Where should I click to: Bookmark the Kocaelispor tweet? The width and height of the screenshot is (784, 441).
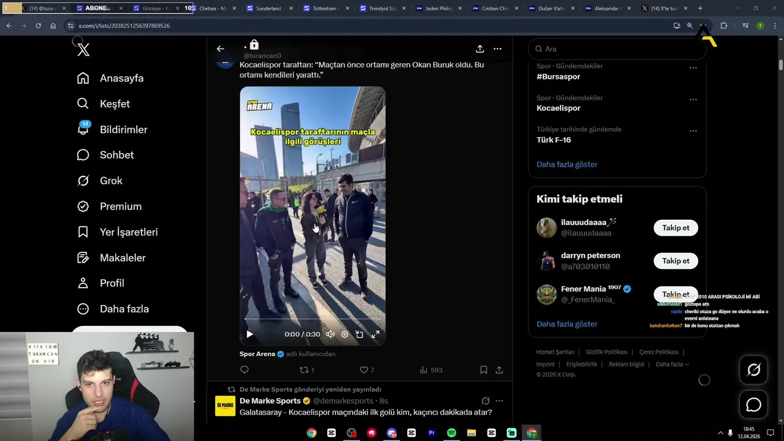(x=483, y=370)
